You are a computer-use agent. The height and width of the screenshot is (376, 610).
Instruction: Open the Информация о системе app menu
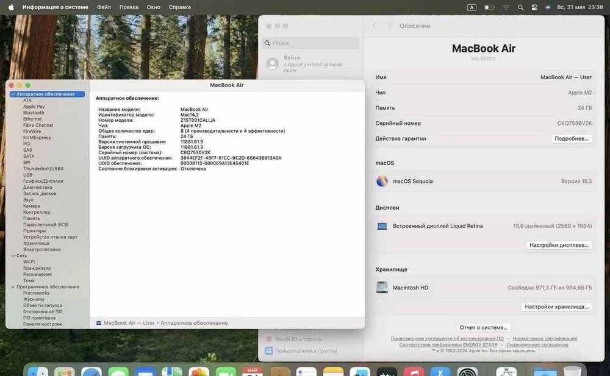coord(56,7)
